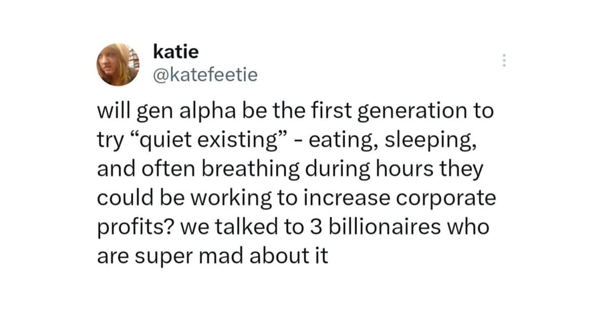Open the three-dot more options menu
Viewport: 608px width, 318px height.
[504, 61]
